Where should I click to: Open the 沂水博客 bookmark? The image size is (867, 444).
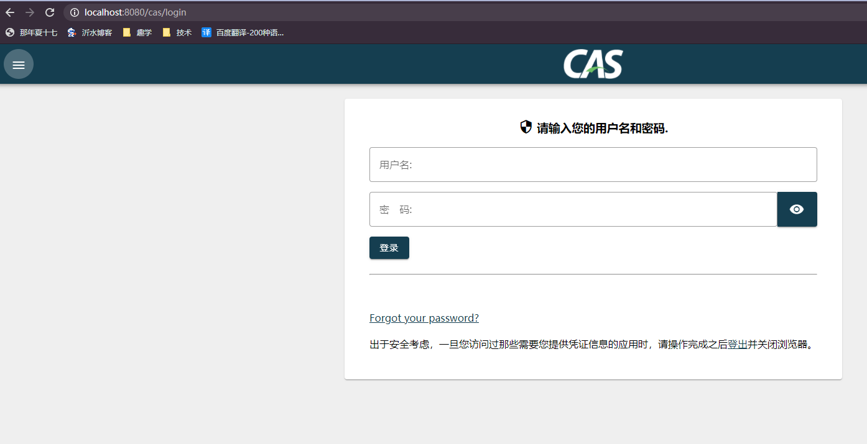click(x=90, y=32)
